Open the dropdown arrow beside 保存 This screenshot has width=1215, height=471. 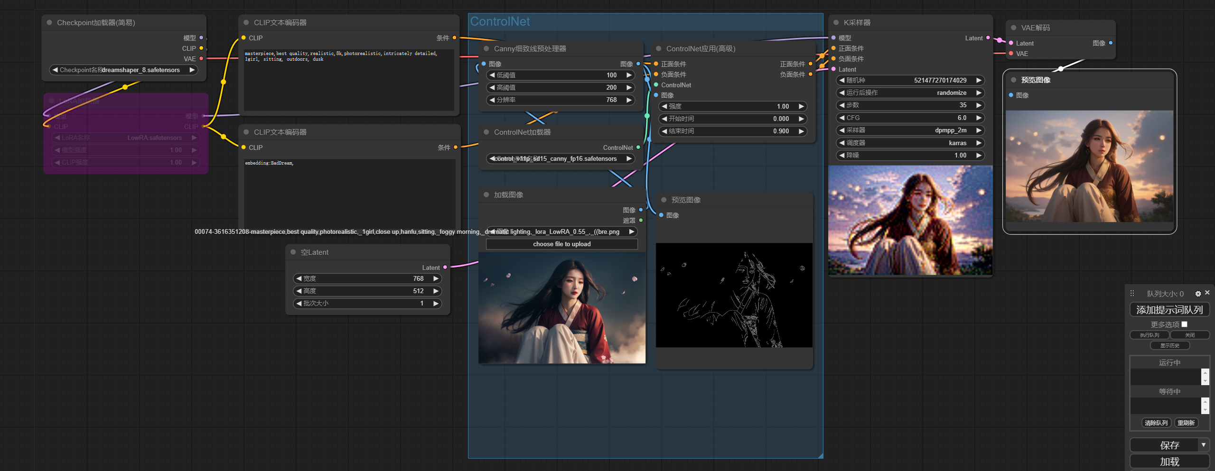(x=1203, y=445)
